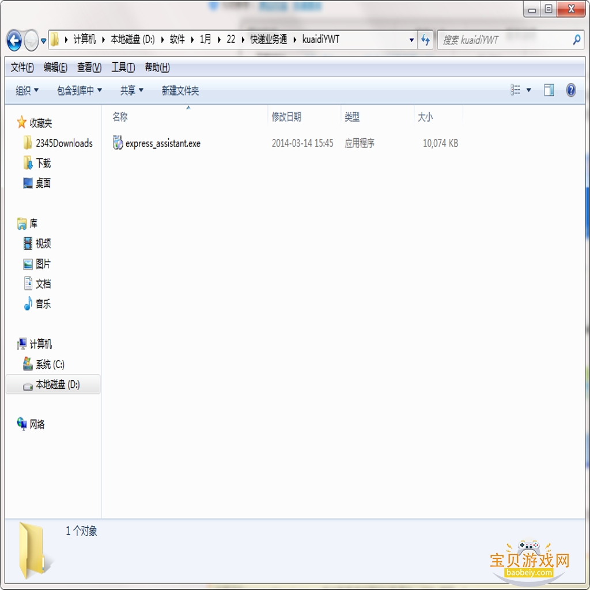Click the blue Back navigation arrow
The image size is (590, 590).
[x=14, y=40]
